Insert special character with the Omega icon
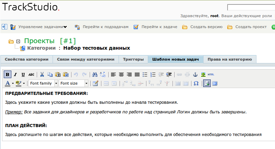The height and width of the screenshot is (149, 275). pos(196,83)
